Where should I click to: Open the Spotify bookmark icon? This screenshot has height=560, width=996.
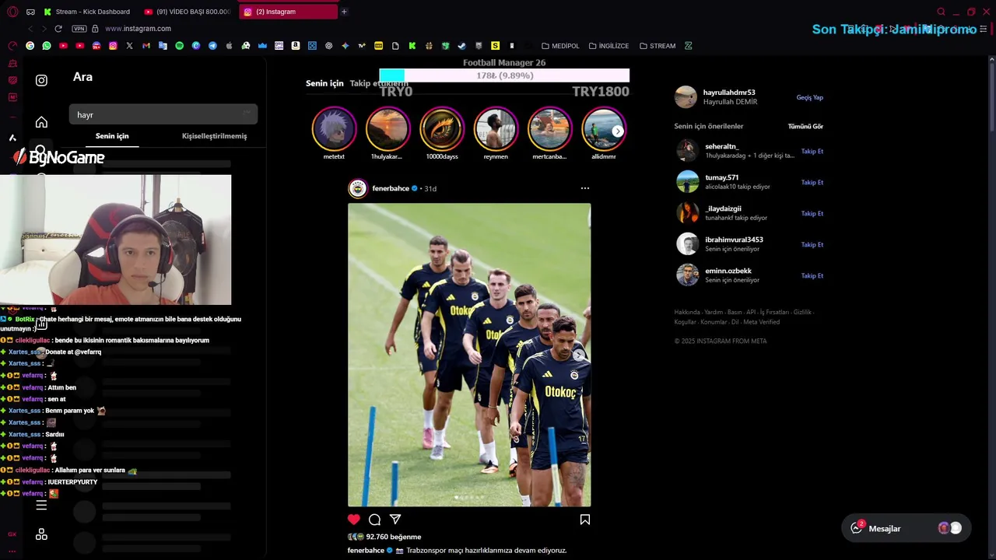[179, 46]
